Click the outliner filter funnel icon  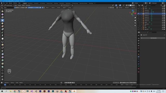(x=161, y=5)
